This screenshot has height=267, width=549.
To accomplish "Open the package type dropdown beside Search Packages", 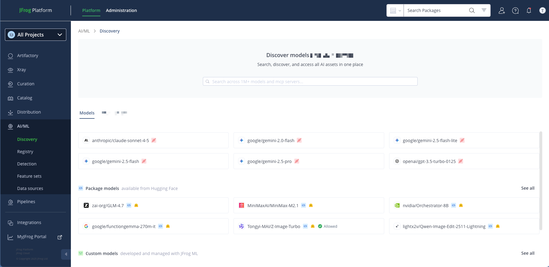I will [x=395, y=10].
